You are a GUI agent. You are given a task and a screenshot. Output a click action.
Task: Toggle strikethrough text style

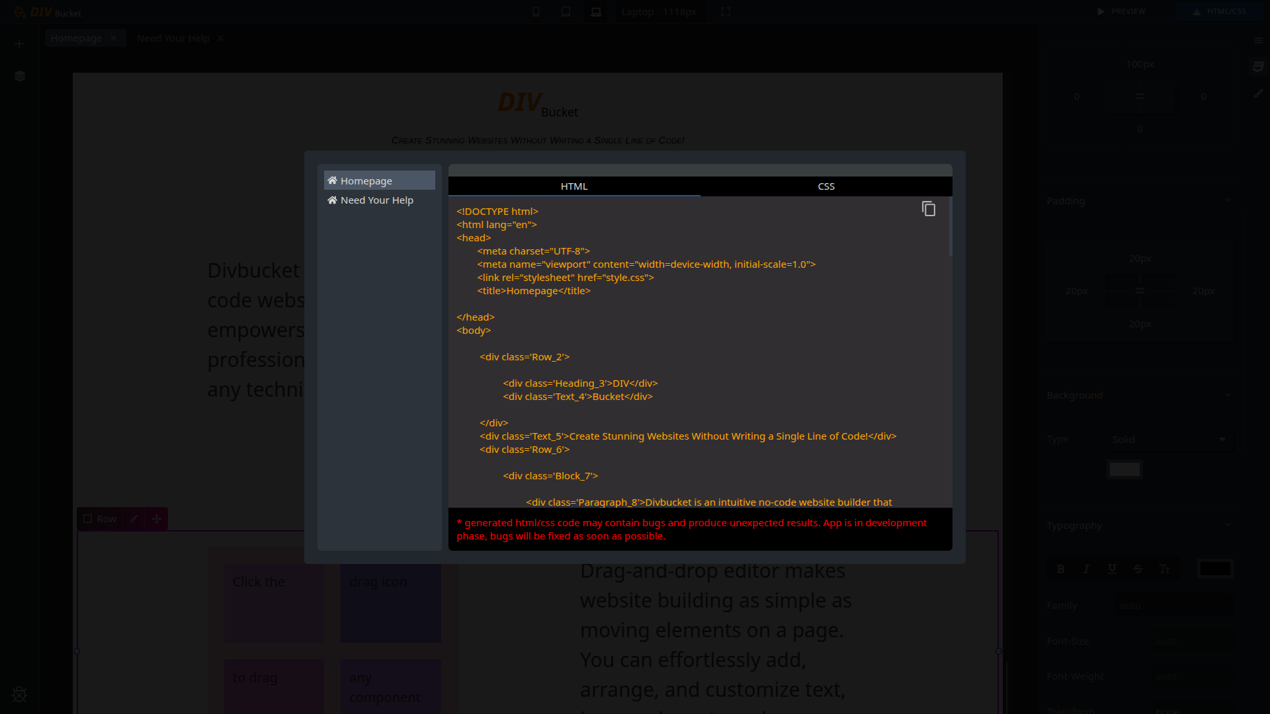pos(1138,569)
